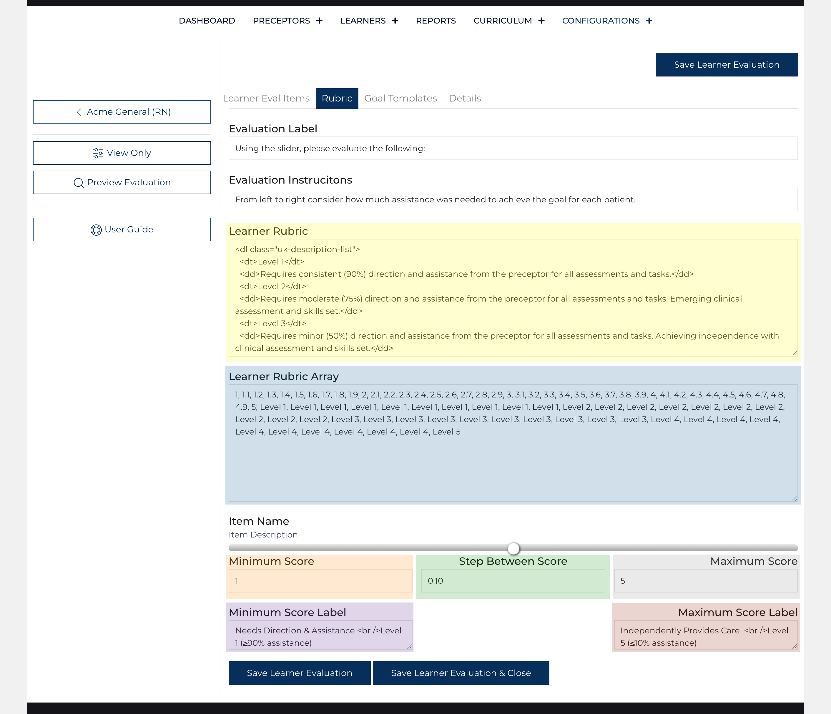Expand Preceptors menu via plus icon
The image size is (831, 714).
click(x=319, y=21)
